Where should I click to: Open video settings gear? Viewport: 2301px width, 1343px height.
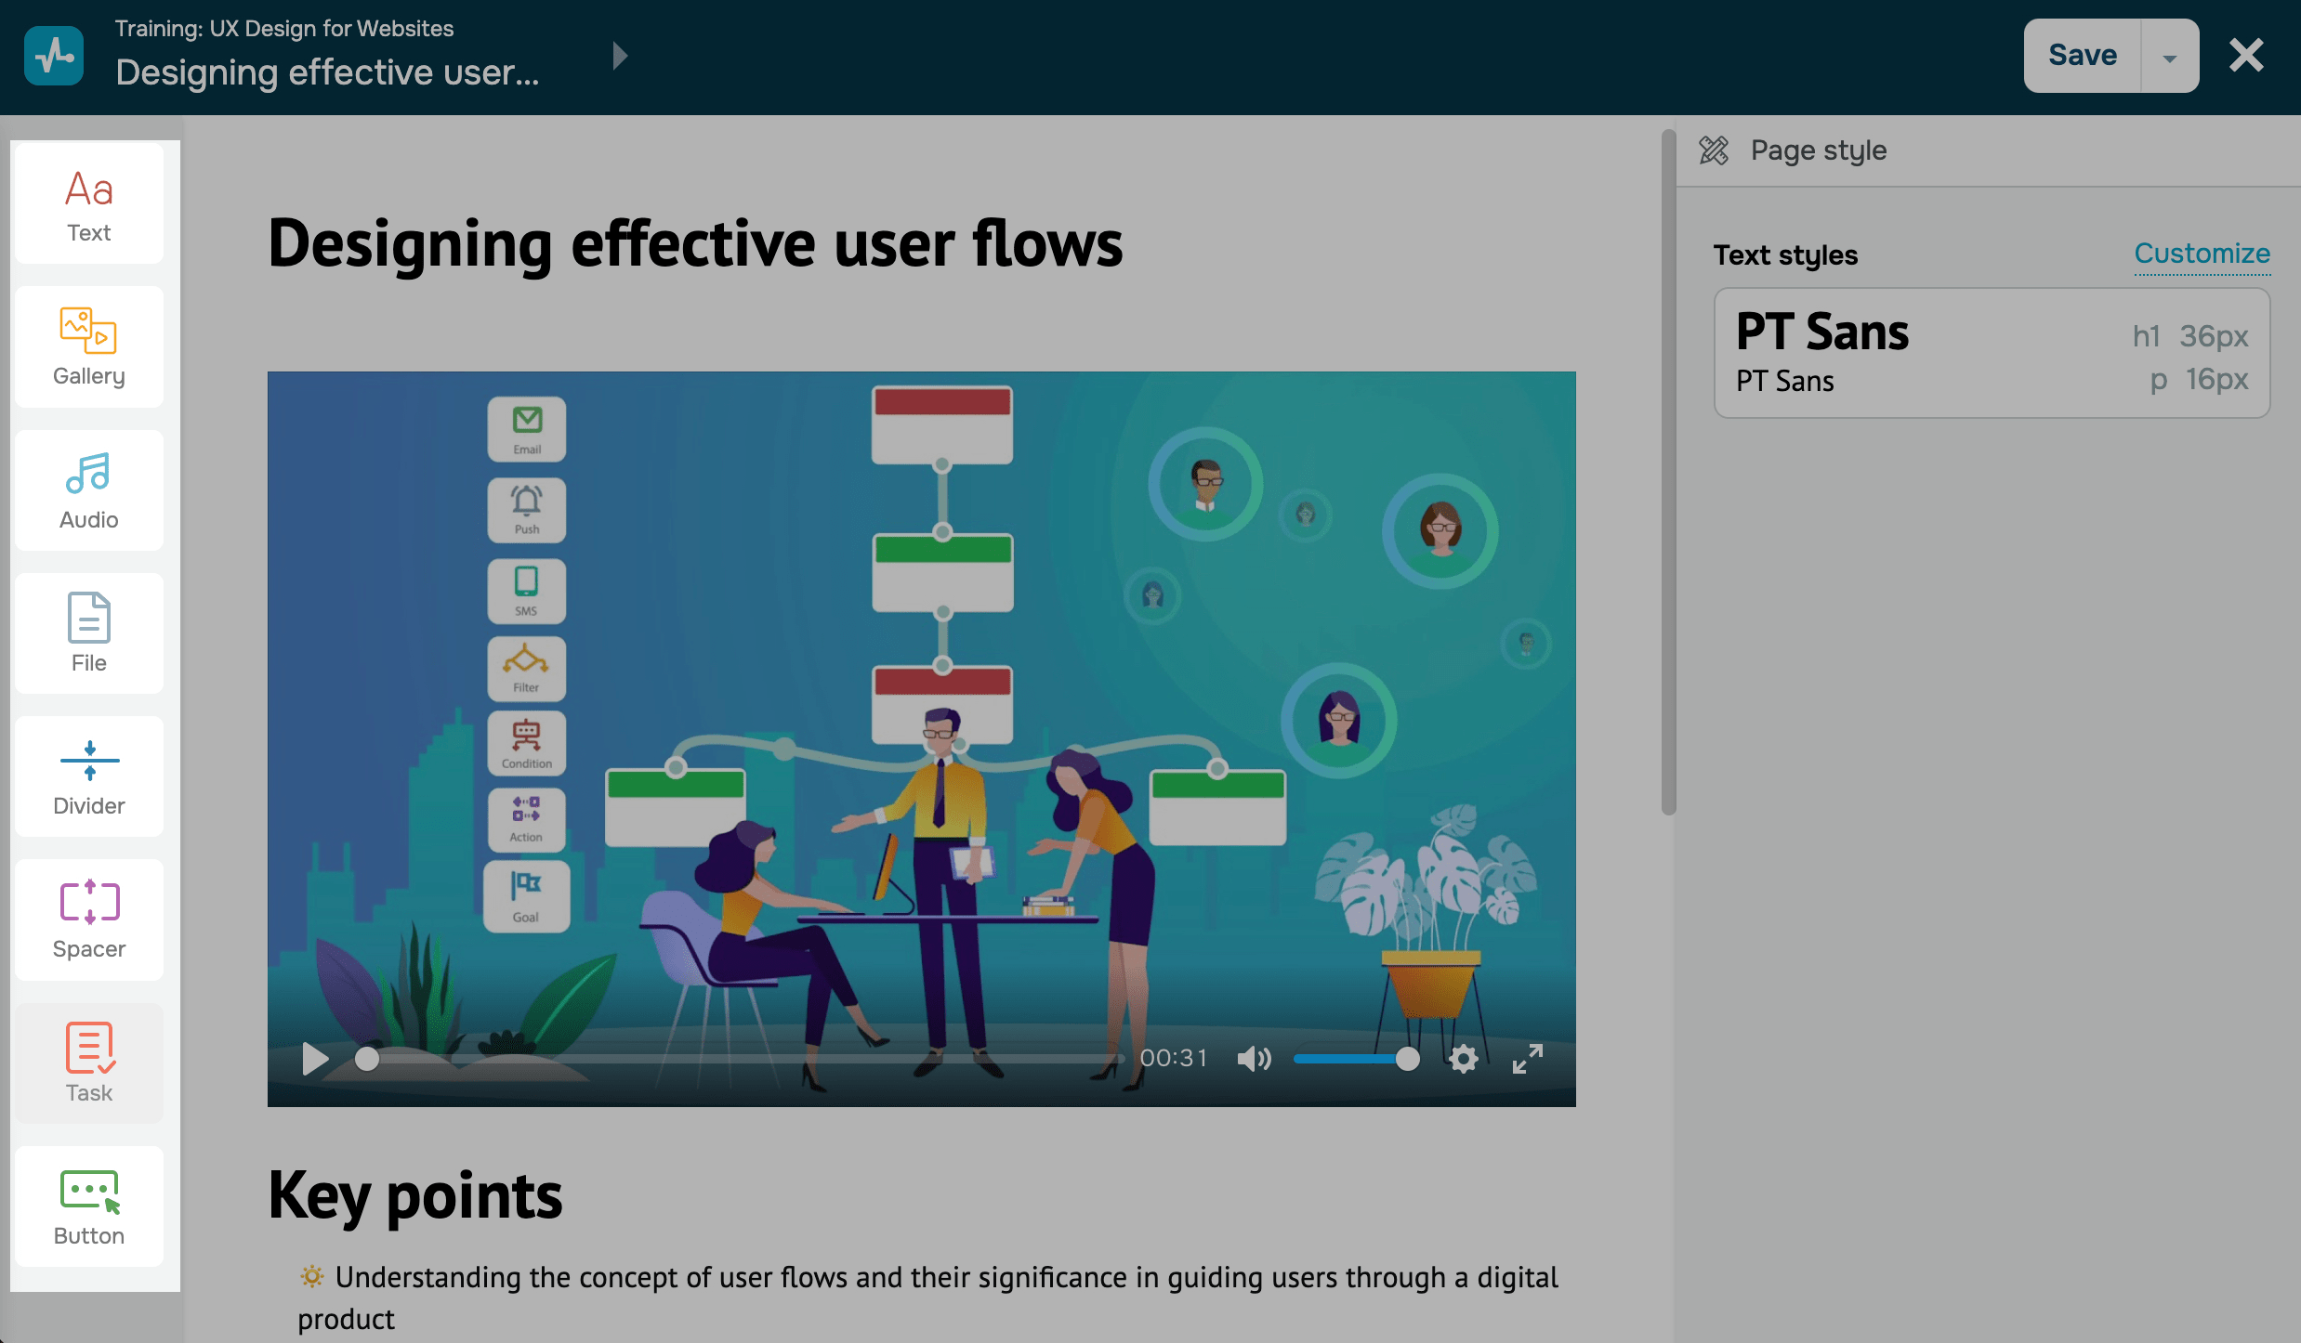tap(1463, 1059)
